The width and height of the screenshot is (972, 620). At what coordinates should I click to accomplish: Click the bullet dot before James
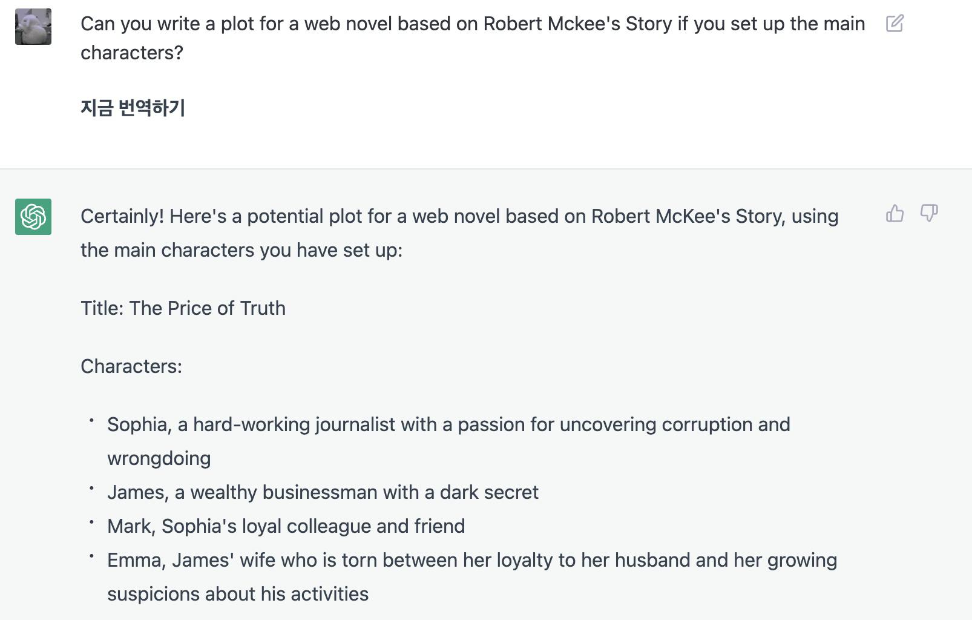tap(91, 488)
